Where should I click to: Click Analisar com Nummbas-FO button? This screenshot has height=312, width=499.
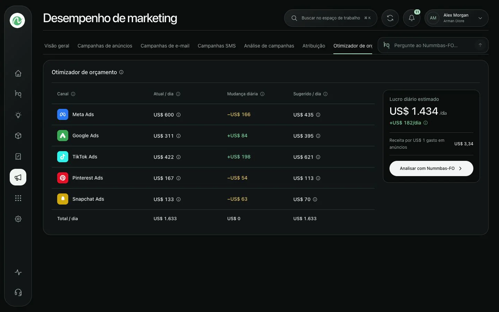(431, 168)
